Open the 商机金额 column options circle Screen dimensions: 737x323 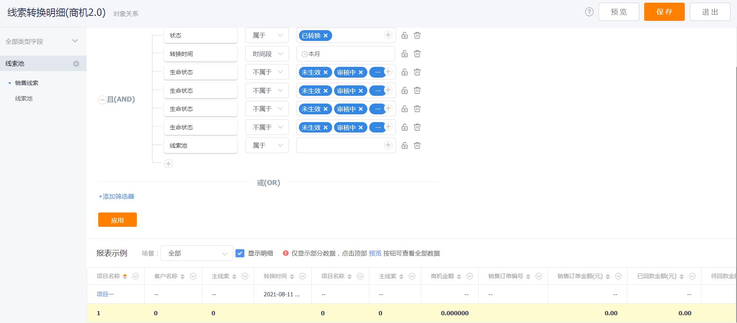tap(469, 276)
